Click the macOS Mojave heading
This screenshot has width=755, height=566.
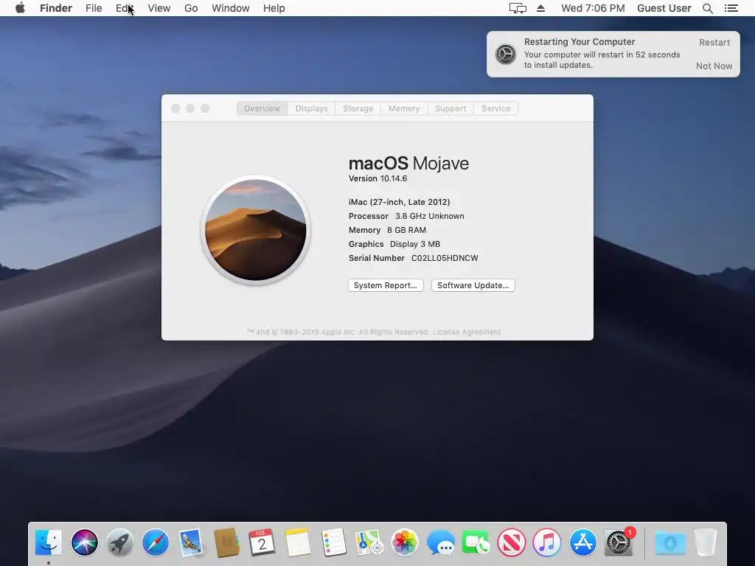(x=408, y=163)
